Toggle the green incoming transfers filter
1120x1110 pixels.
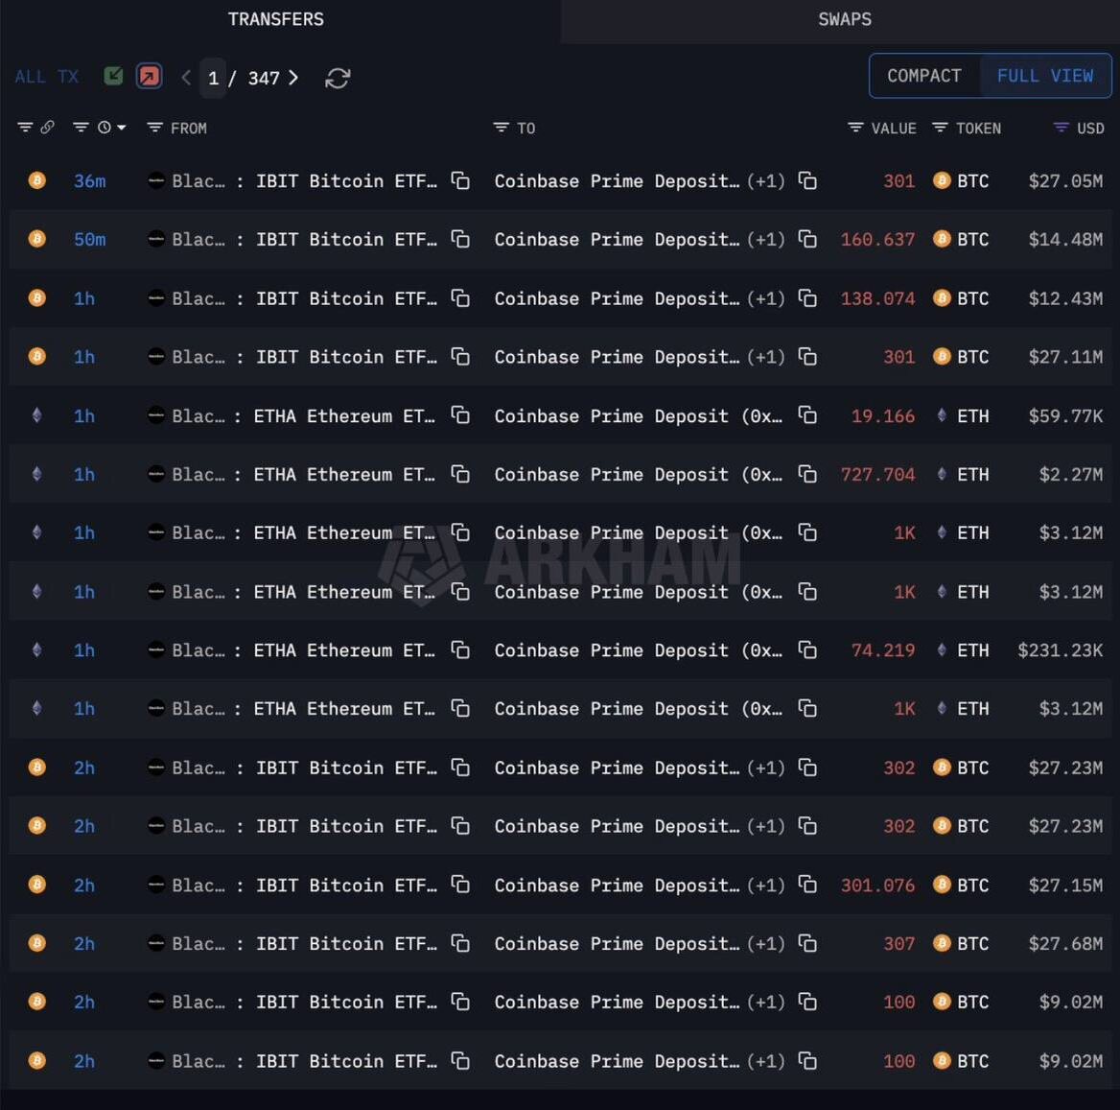pos(113,76)
